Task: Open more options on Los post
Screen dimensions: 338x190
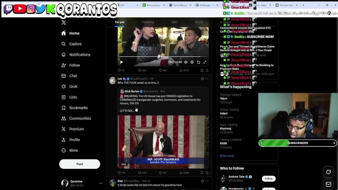Action: tap(207, 79)
